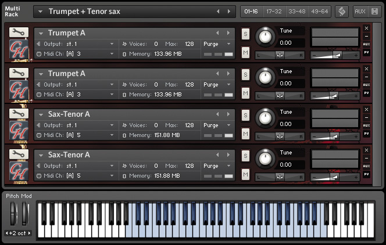
Task: Click the volume slider of first Trumpet A
Action: (335, 55)
